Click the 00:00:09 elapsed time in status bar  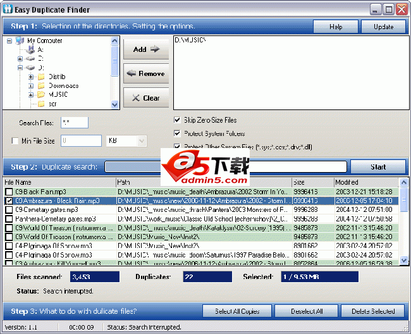tap(82, 327)
